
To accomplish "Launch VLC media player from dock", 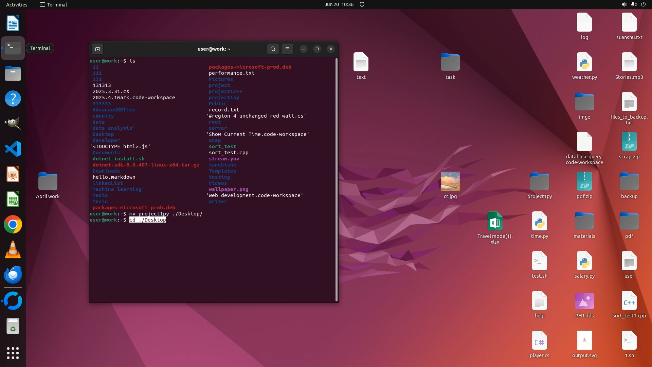I will click(13, 250).
